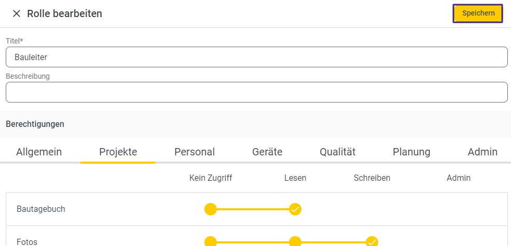Set Bautagebuch slider to Schreiben level
The height and width of the screenshot is (246, 511).
pyautogui.click(x=372, y=209)
